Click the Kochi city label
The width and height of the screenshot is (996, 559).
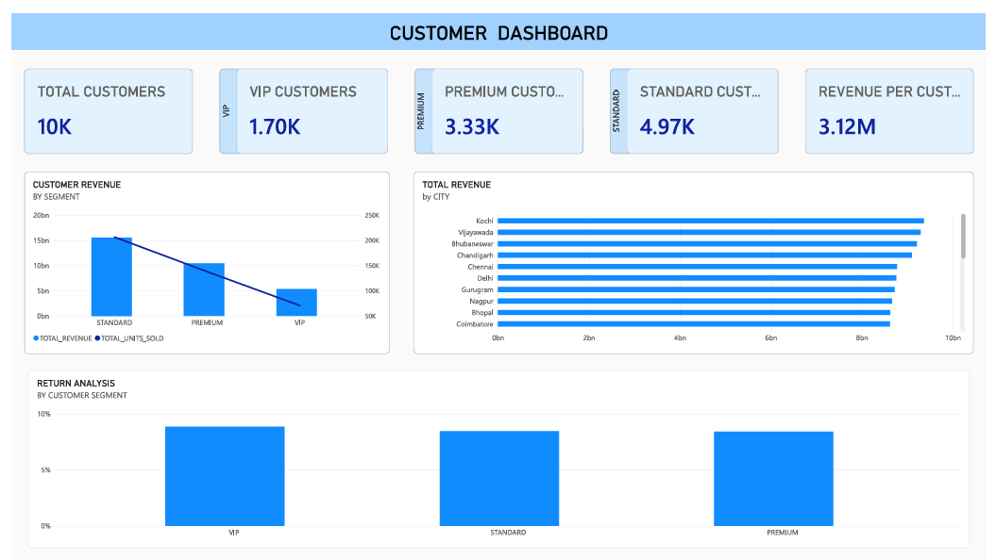[x=484, y=221]
